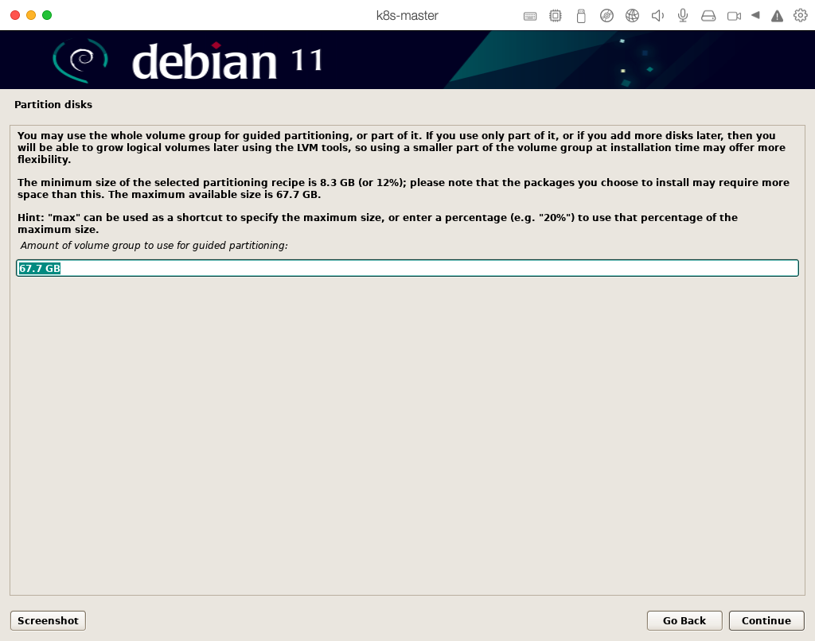This screenshot has width=815, height=641.
Task: Click the keyboard icon in the VM toolbar
Action: tap(529, 16)
